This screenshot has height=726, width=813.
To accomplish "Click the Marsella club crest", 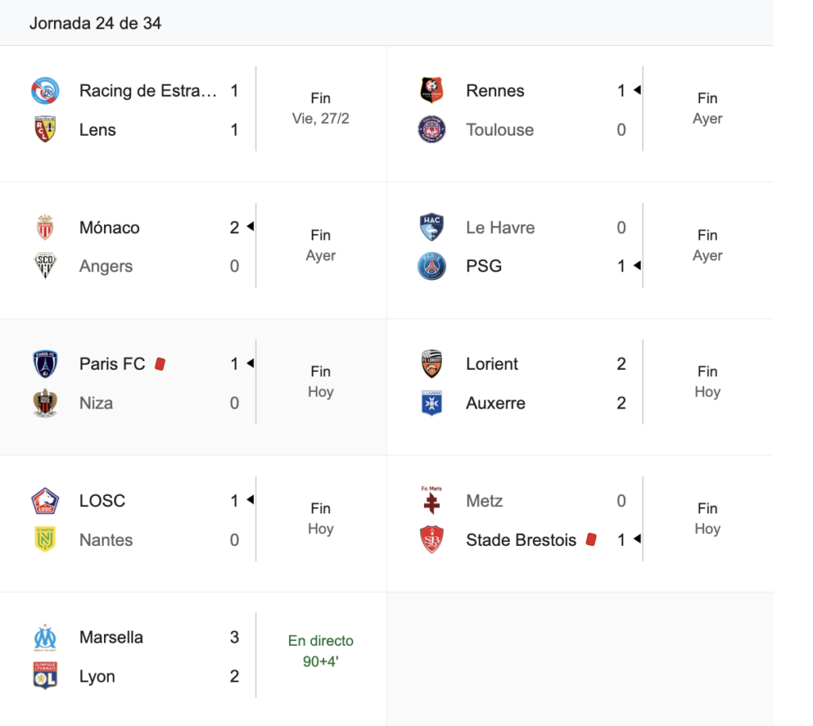I will point(44,637).
